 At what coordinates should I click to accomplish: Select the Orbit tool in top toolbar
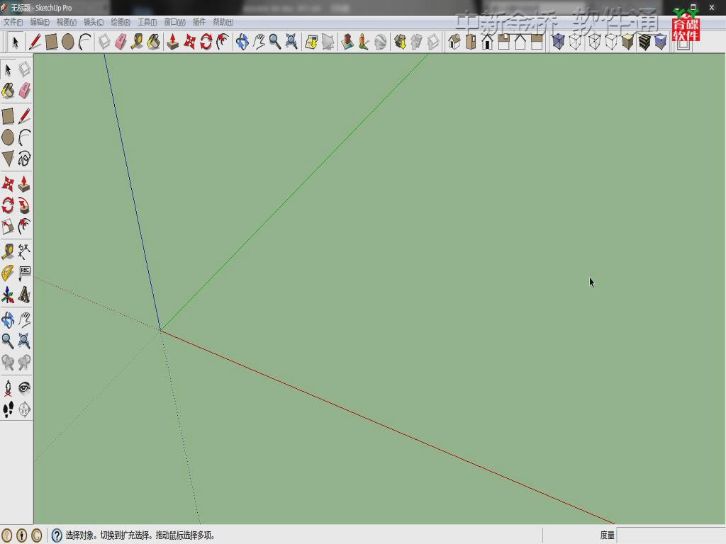[x=242, y=42]
